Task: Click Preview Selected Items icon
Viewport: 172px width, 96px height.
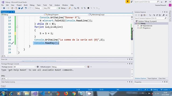Action: (166, 15)
